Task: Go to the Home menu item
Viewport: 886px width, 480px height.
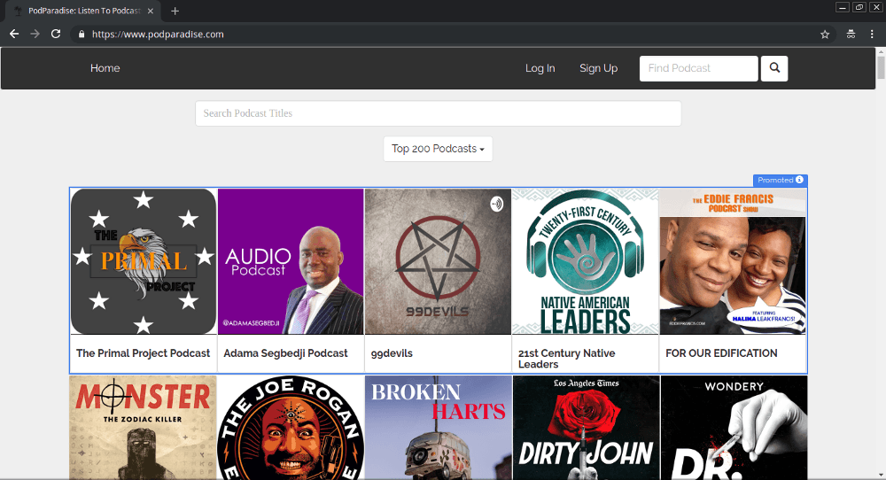Action: coord(105,68)
